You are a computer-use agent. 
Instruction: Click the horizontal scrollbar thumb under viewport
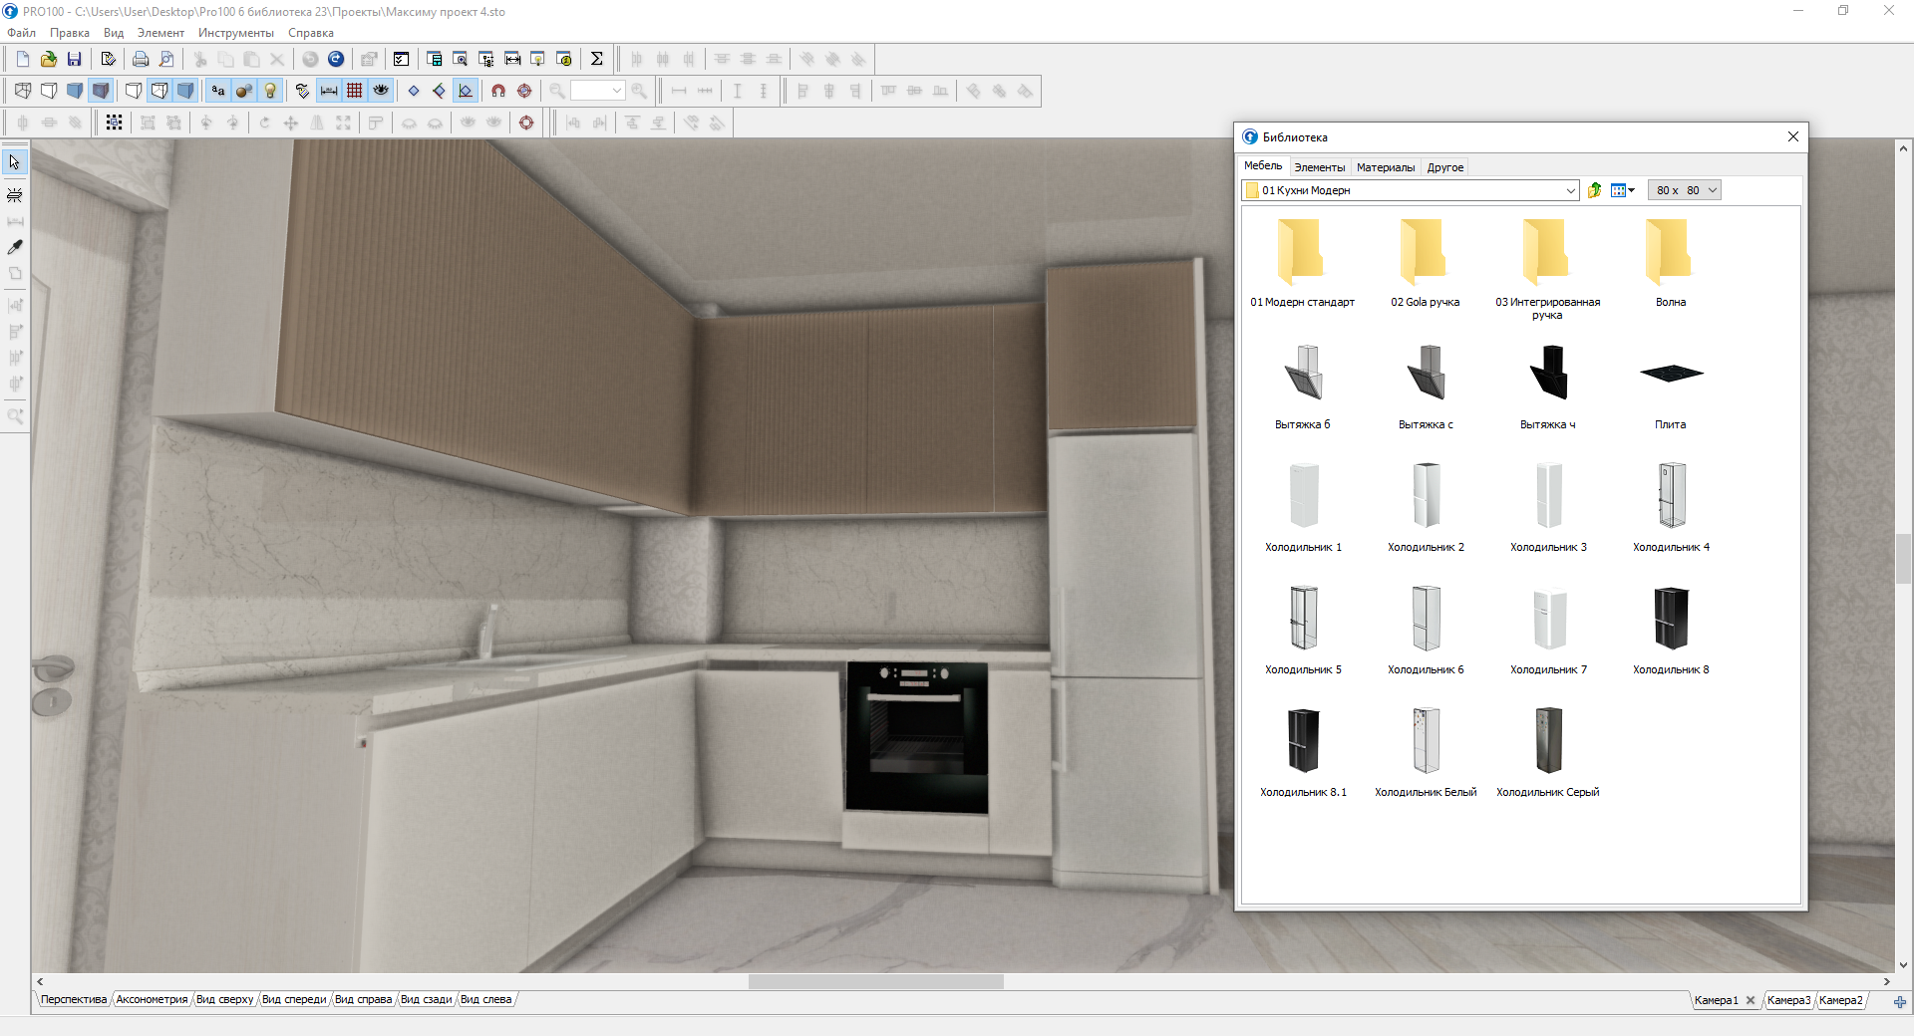(x=875, y=982)
